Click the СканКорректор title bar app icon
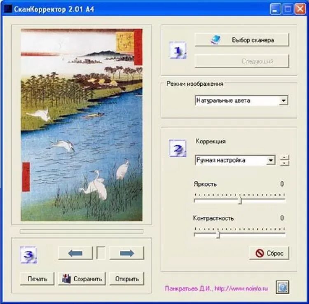The image size is (309, 304). (8, 9)
